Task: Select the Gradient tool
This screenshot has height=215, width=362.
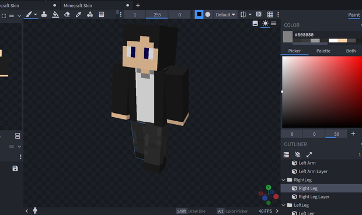Action: [x=102, y=15]
